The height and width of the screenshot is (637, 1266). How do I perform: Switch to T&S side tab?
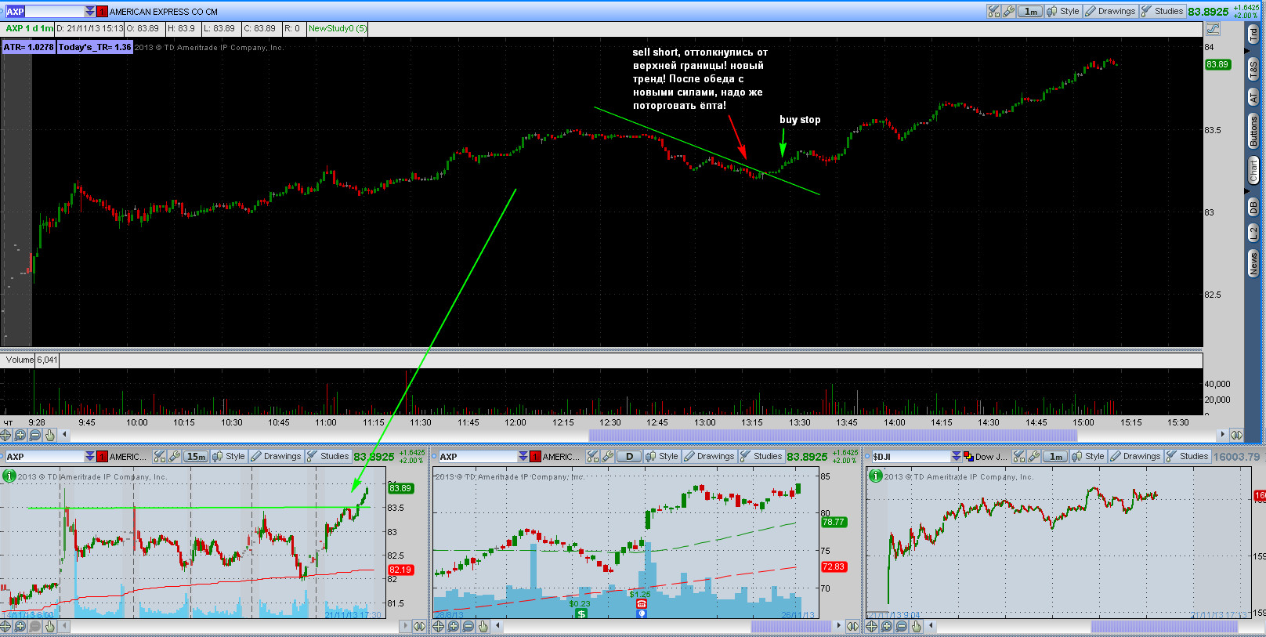coord(1253,69)
